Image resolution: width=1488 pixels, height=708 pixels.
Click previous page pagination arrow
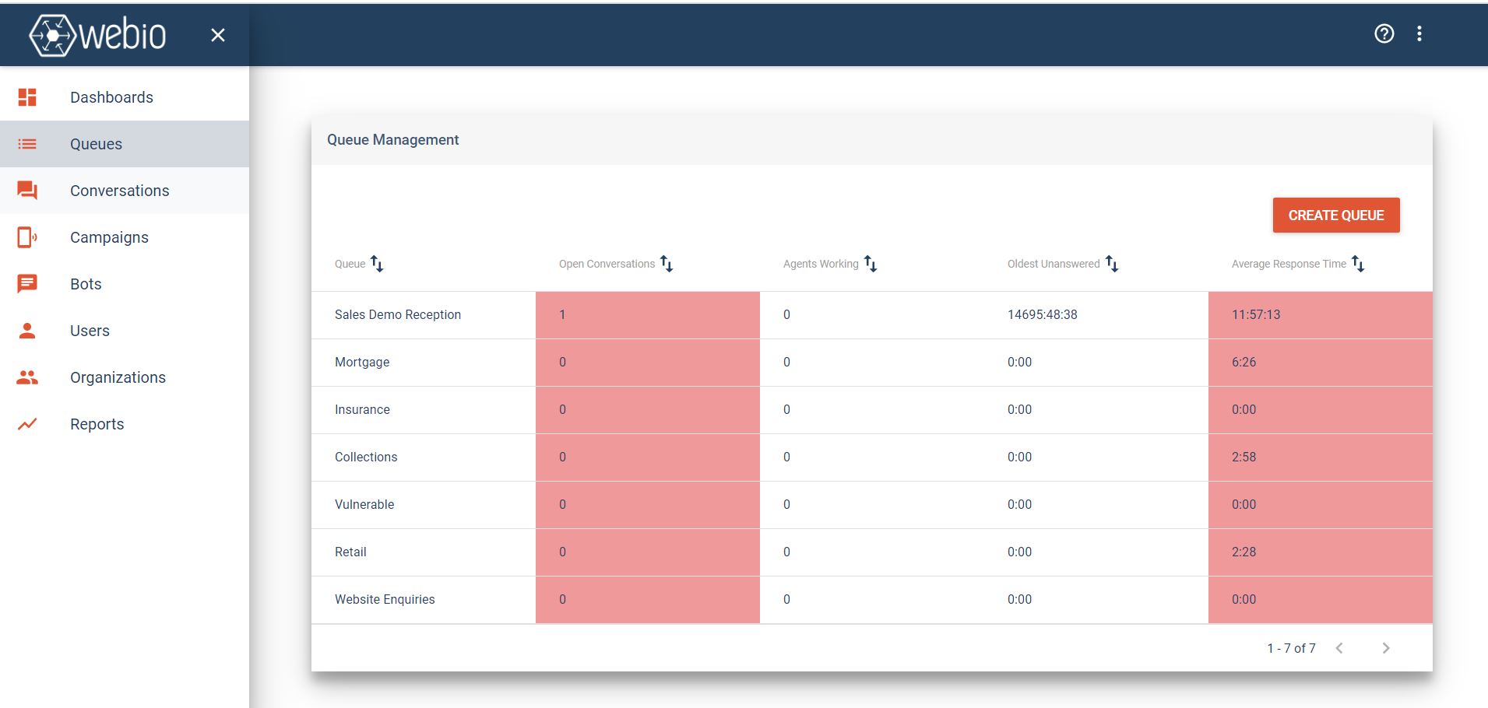click(1338, 647)
